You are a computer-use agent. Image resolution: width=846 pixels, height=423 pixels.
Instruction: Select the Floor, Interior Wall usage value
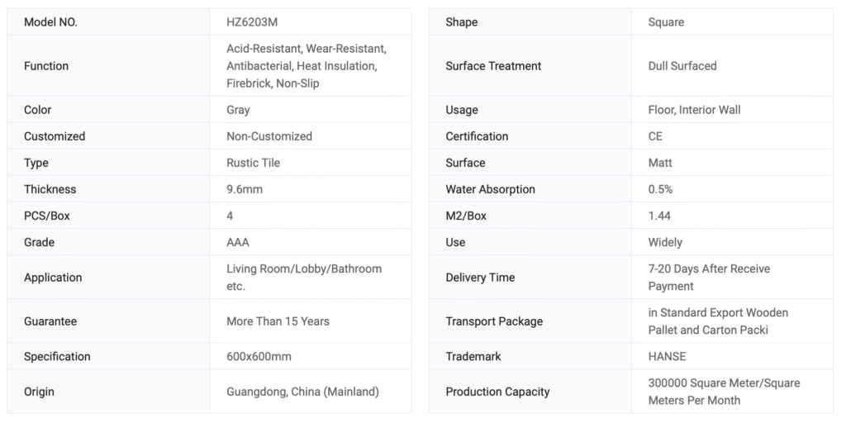click(694, 110)
